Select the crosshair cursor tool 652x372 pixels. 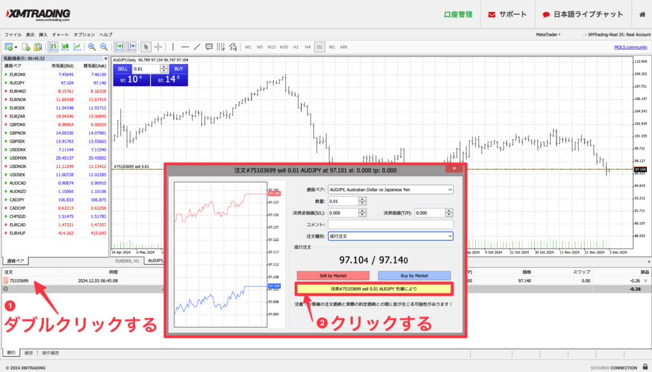pyautogui.click(x=158, y=46)
